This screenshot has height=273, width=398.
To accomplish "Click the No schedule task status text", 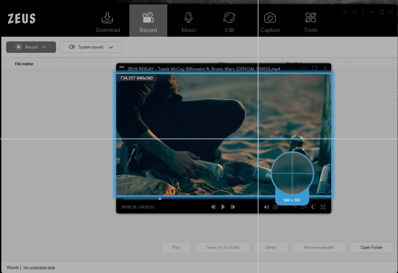I will (x=39, y=268).
